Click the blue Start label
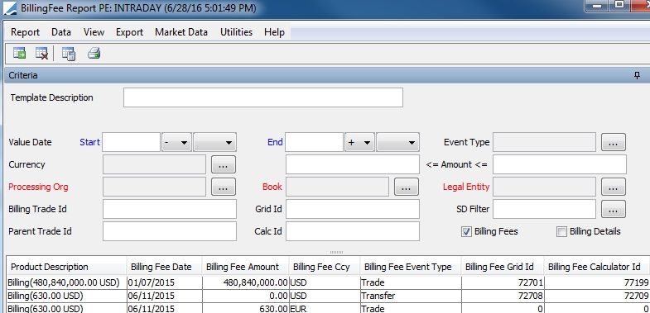This screenshot has height=313, width=650. 90,142
